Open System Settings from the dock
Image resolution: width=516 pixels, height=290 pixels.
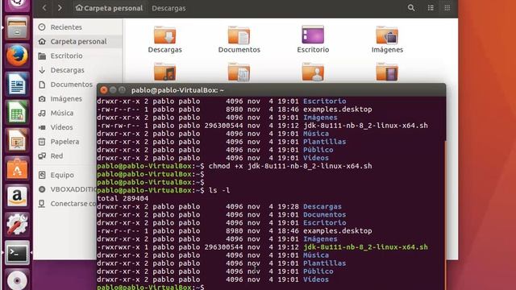click(x=17, y=225)
